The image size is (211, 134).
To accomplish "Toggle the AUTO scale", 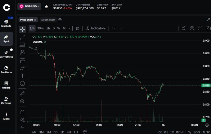I will tap(207, 132).
